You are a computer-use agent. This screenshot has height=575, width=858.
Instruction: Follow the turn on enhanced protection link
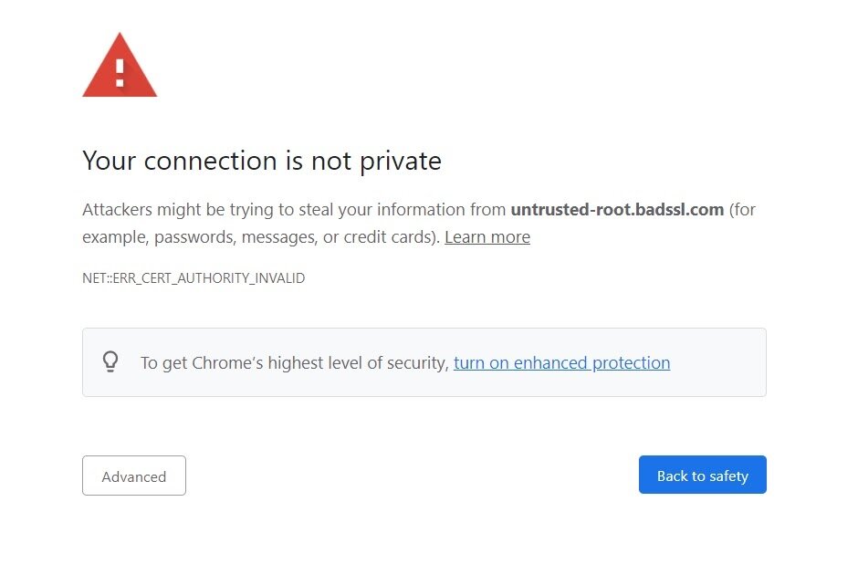click(x=561, y=363)
